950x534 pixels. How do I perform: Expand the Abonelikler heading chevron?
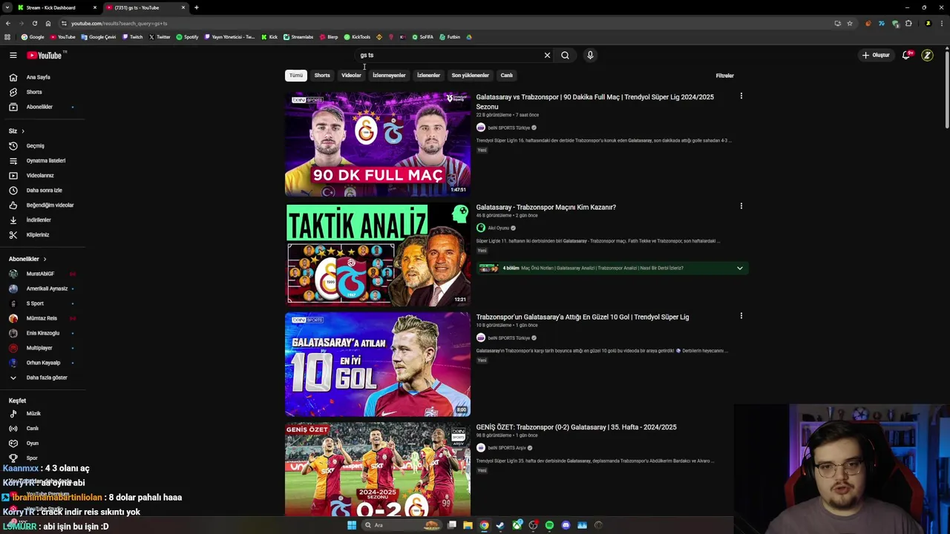(x=45, y=259)
